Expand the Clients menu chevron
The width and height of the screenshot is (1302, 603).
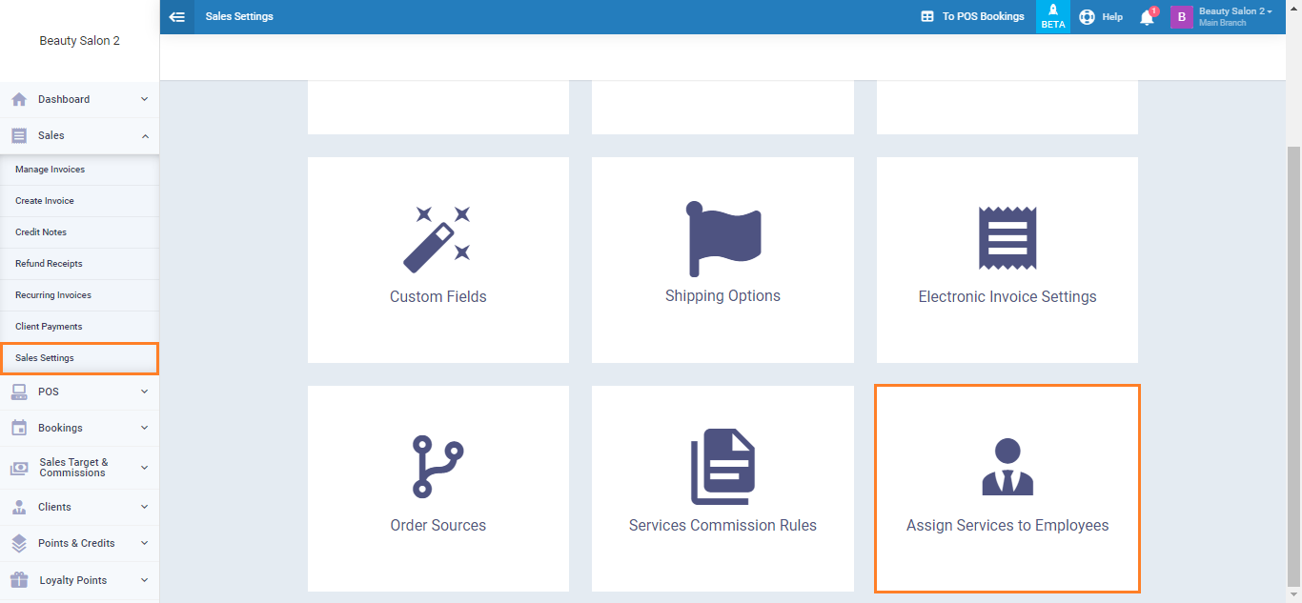point(144,507)
